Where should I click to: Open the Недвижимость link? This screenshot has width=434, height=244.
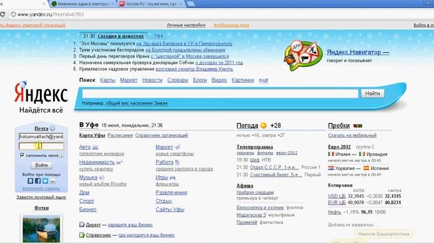(97, 163)
